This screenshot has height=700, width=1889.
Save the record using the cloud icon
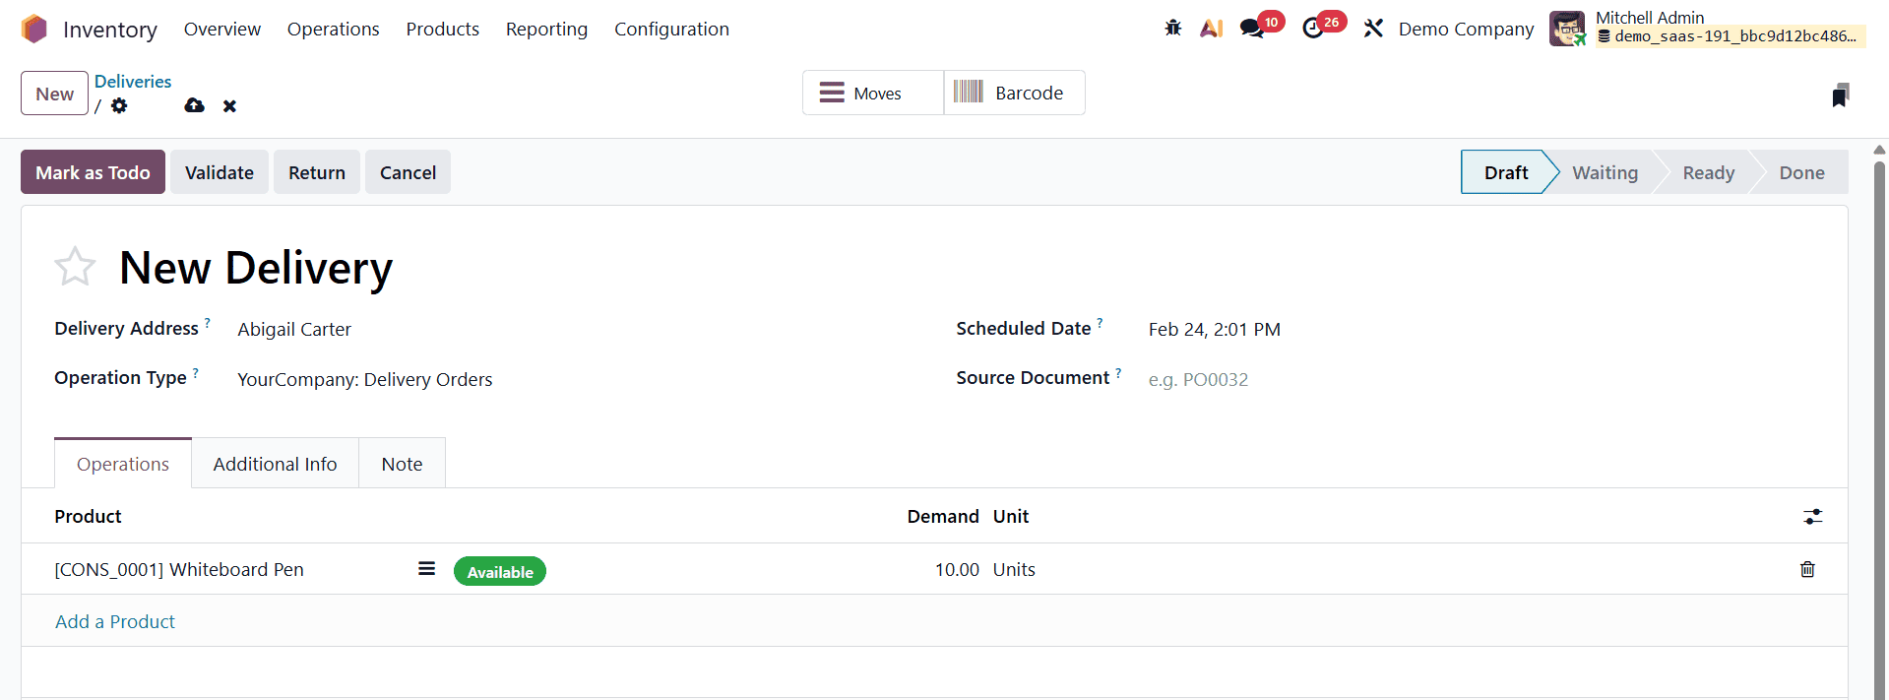(193, 105)
